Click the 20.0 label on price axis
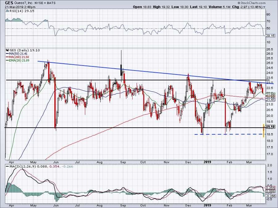 (269, 116)
